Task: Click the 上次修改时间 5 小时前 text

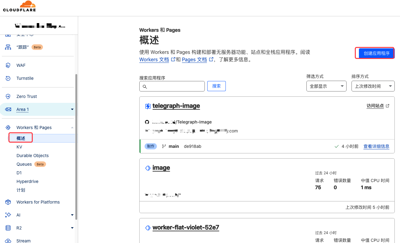Action: point(367,207)
